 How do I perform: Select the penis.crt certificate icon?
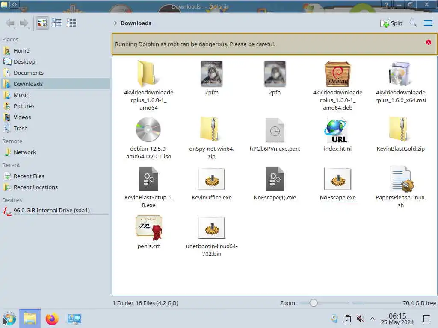click(x=148, y=228)
